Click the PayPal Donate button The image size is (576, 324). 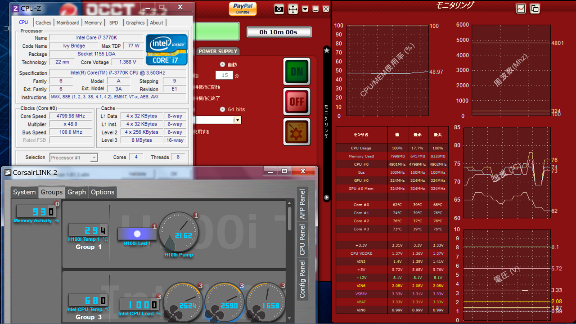pos(243,9)
